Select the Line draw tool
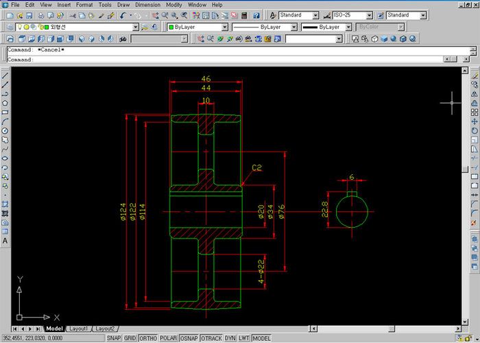 pos(5,75)
